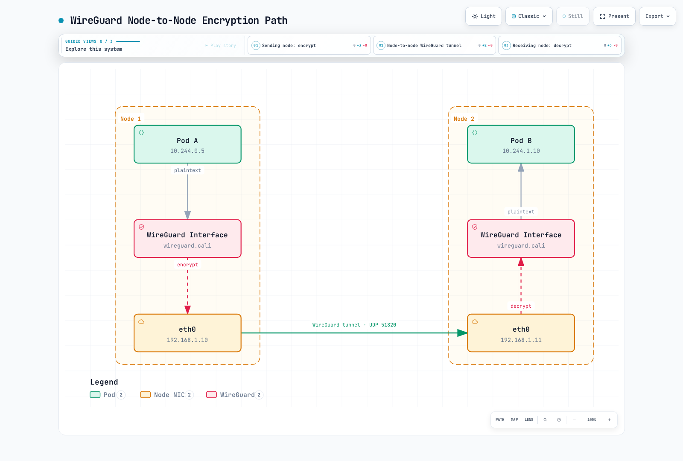The height and width of the screenshot is (461, 683).
Task: Select the Pod A node
Action: click(x=187, y=144)
